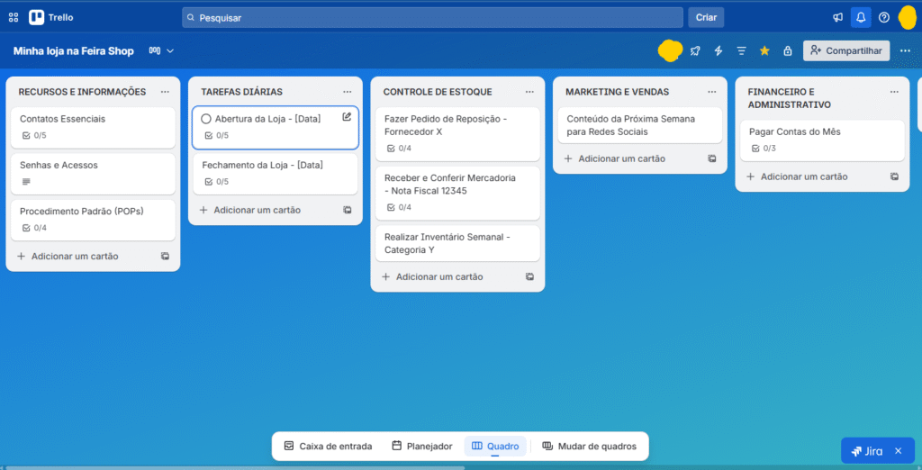Click the board title Minha loja na Feira Shop
This screenshot has height=470, width=922.
coord(74,51)
